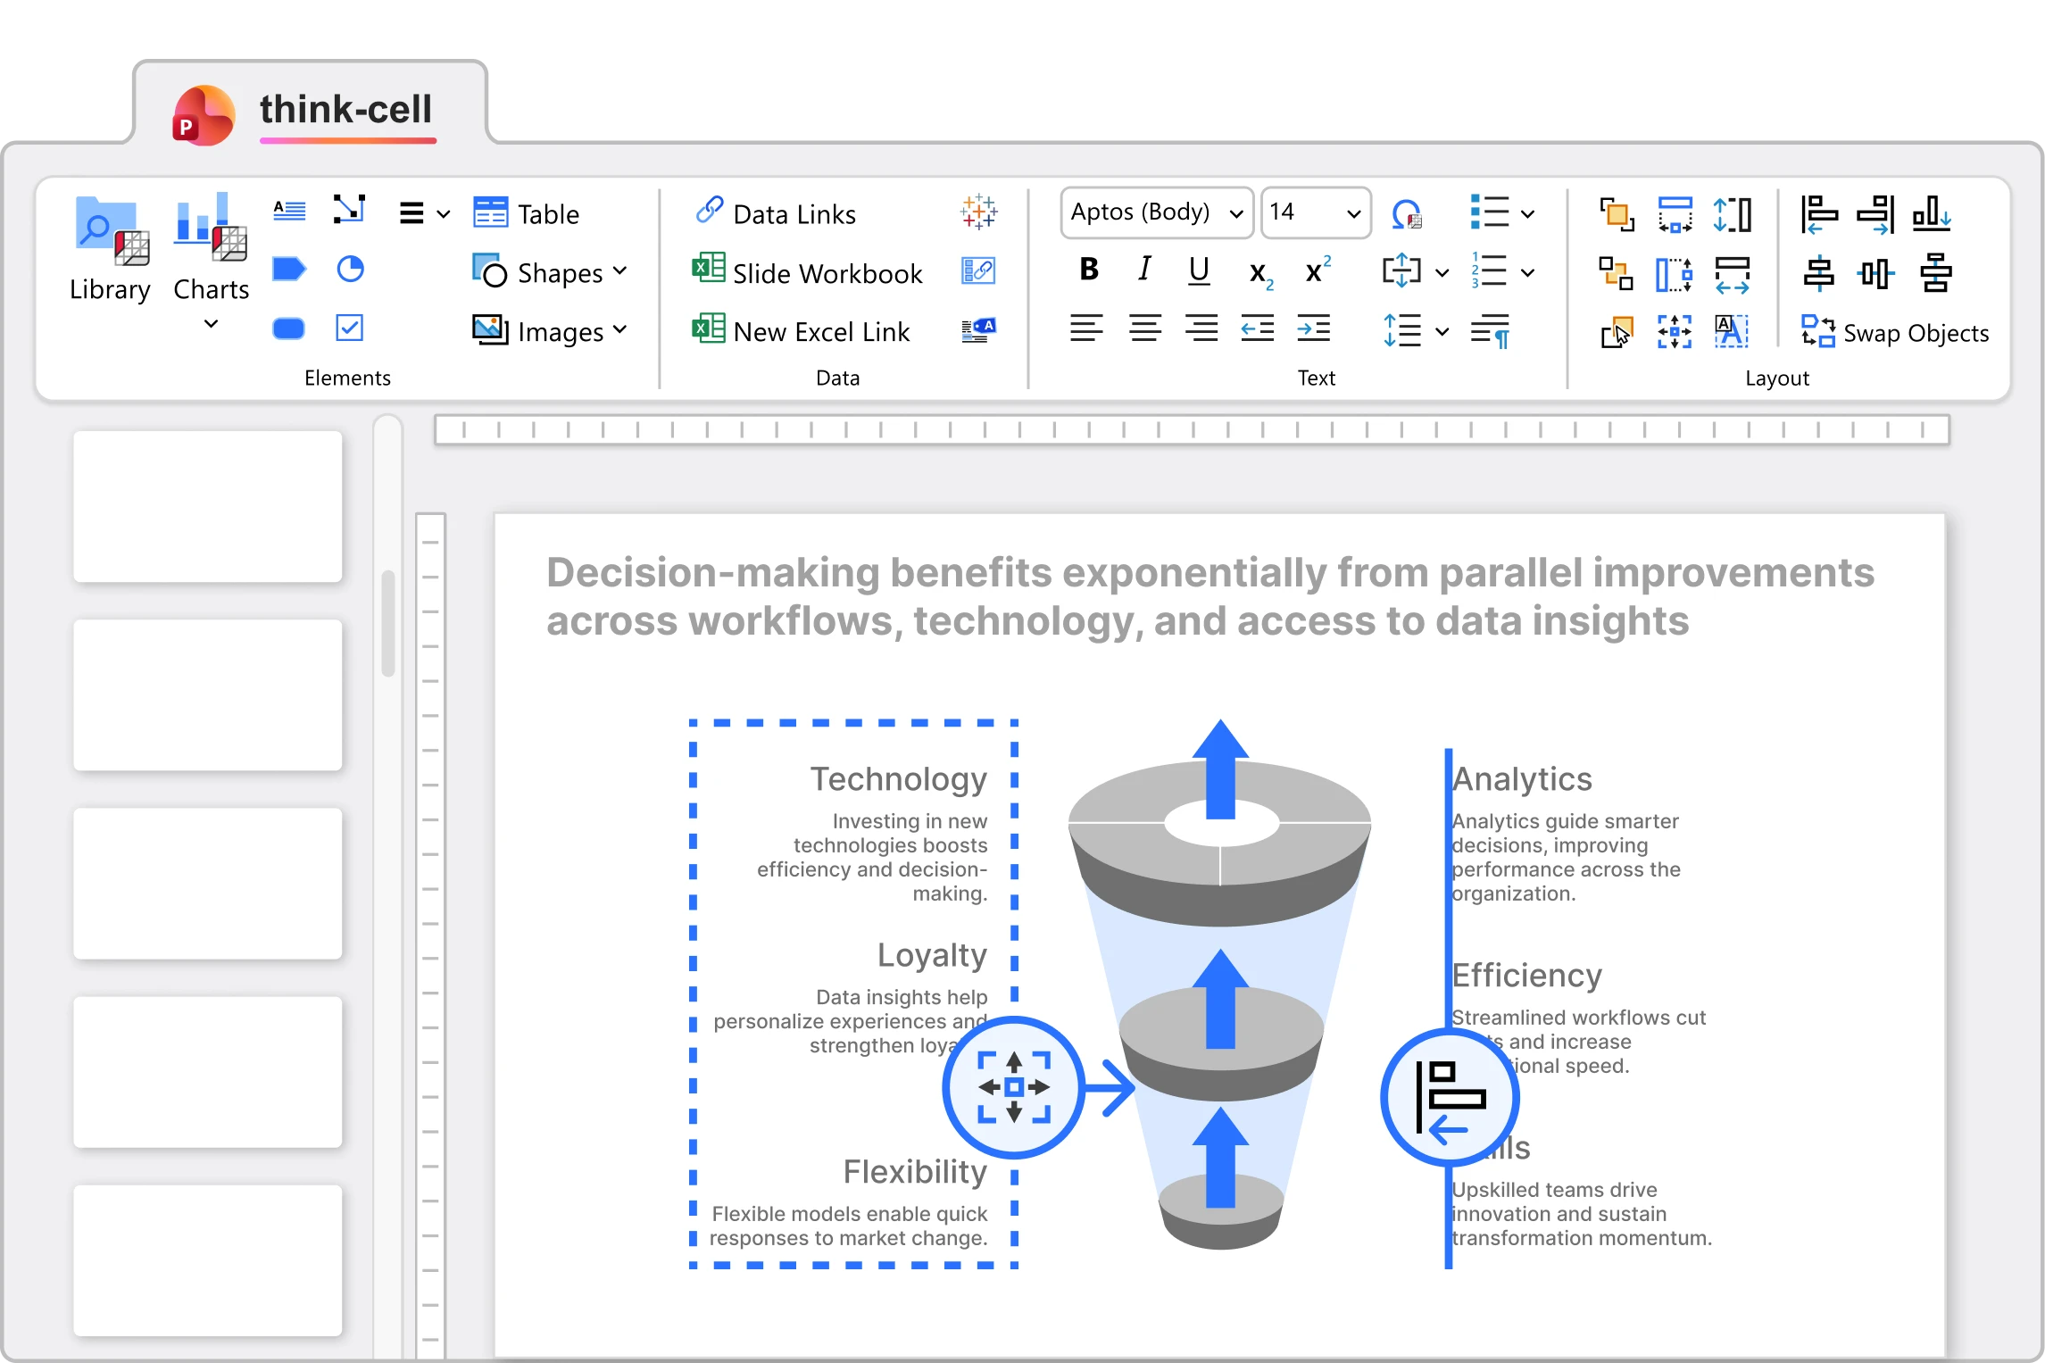
Task: Click the superscript formatting icon
Action: 1317,270
